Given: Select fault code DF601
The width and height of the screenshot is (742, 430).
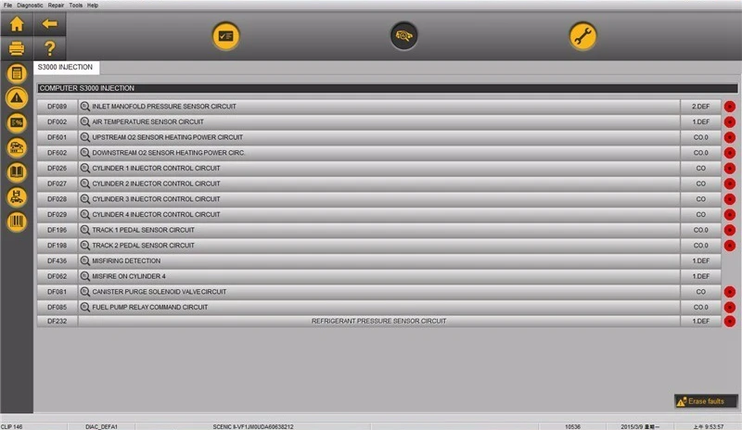Looking at the screenshot, I should tap(58, 137).
